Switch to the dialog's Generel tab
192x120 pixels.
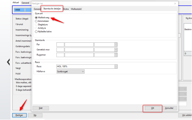point(37,9)
